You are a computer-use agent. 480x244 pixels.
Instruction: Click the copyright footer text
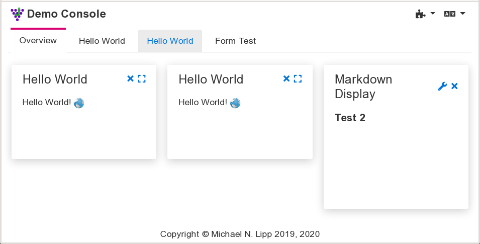(240, 234)
